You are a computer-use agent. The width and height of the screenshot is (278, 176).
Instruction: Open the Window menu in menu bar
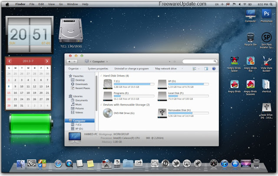[73, 4]
